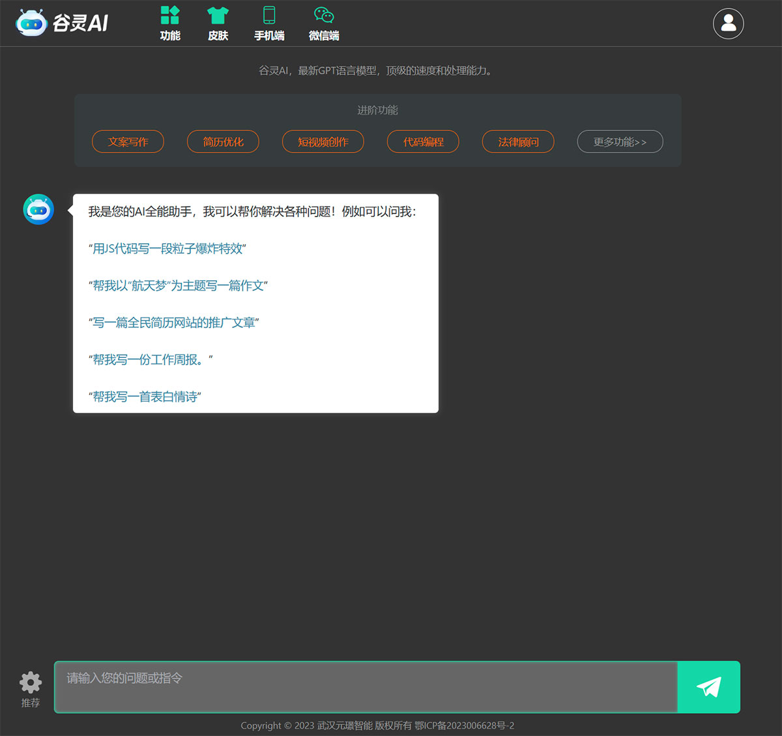This screenshot has height=736, width=782.
Task: Open the 短视频创作 short video function
Action: [x=323, y=141]
